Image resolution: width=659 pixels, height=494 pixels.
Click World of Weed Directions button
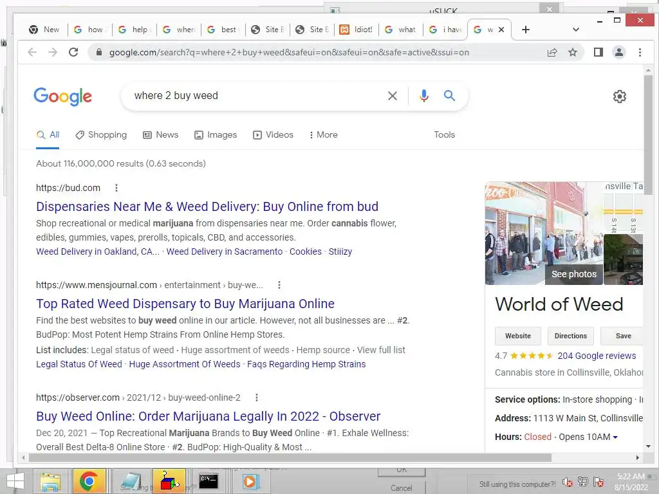pos(570,336)
